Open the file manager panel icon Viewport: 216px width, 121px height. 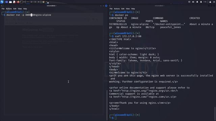10,2
